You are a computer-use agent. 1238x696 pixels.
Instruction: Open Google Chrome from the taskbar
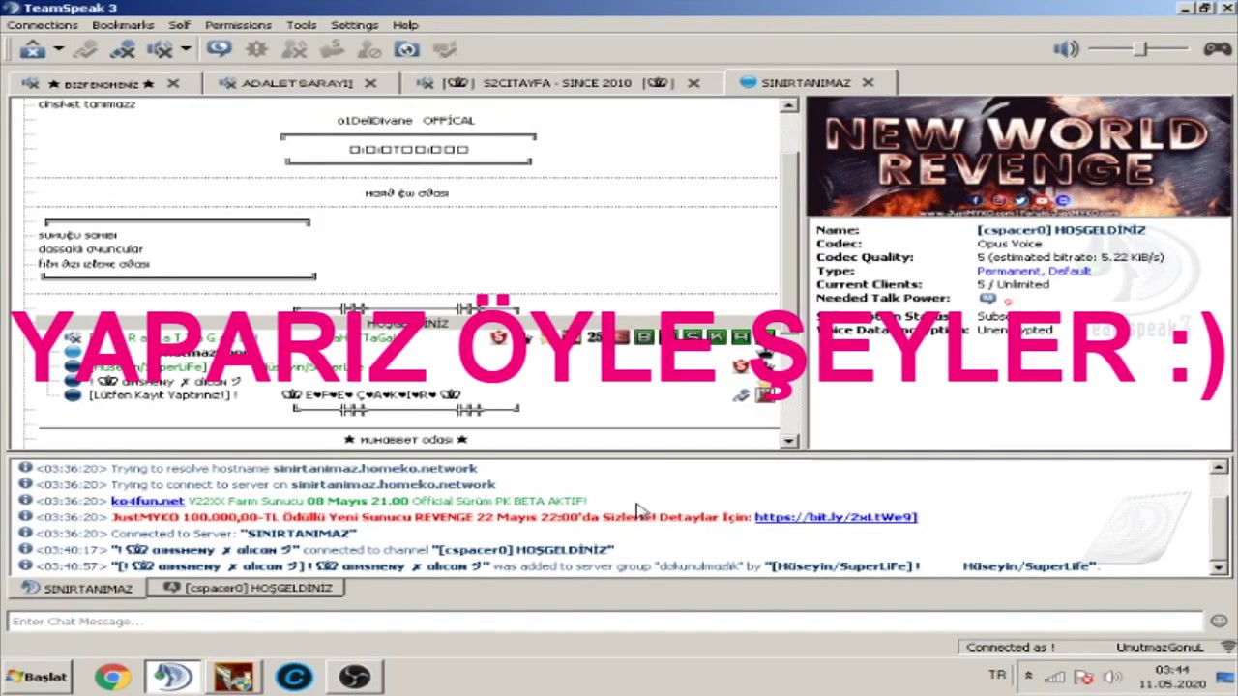112,677
